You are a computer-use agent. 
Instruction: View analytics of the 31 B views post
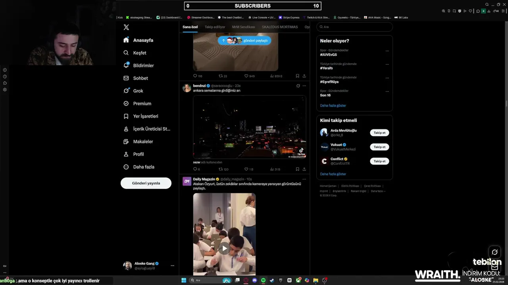point(275,169)
